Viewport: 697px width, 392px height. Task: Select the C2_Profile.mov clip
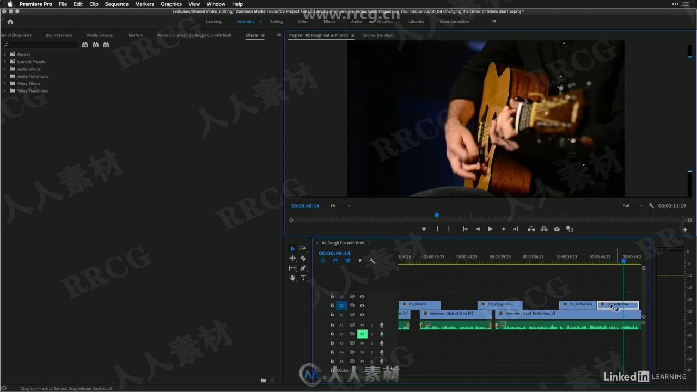coord(577,304)
